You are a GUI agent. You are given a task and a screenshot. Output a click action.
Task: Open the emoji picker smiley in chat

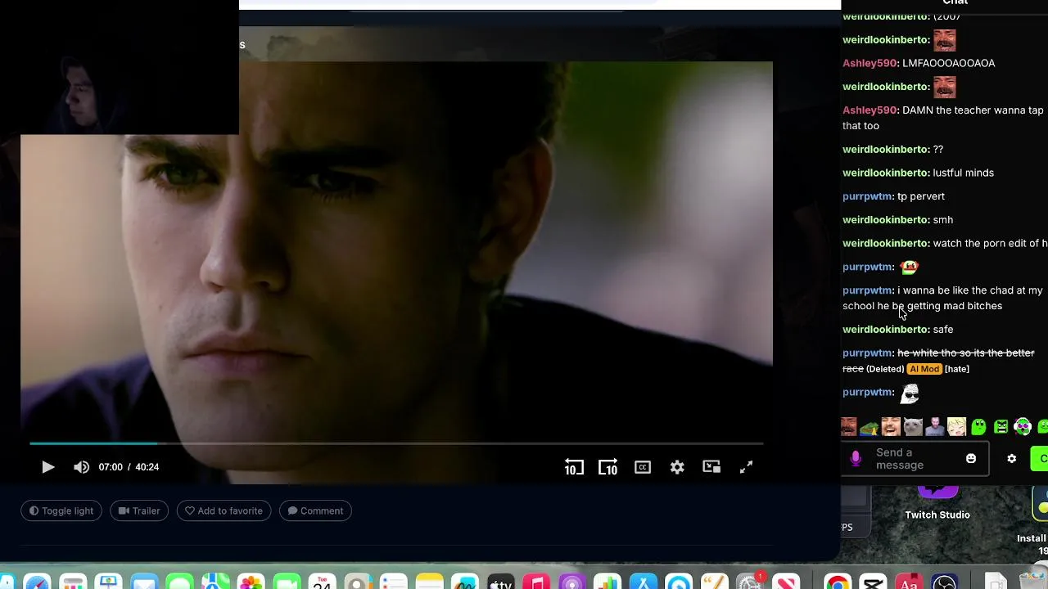[971, 459]
